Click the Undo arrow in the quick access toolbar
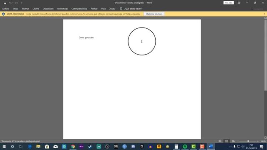267x150 pixels. pos(10,3)
